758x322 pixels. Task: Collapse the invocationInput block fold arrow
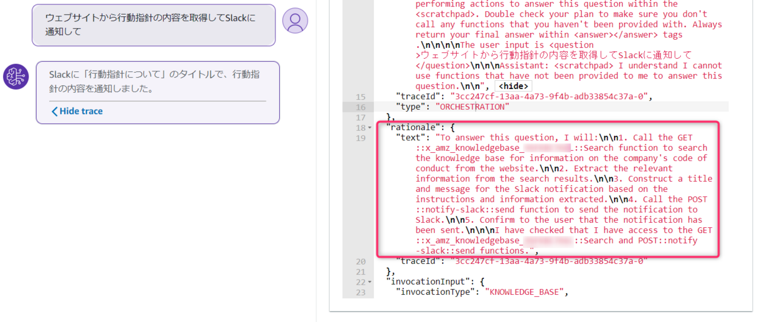tap(370, 282)
